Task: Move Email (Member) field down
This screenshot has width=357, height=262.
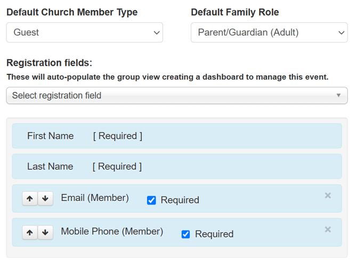Action: [45, 199]
